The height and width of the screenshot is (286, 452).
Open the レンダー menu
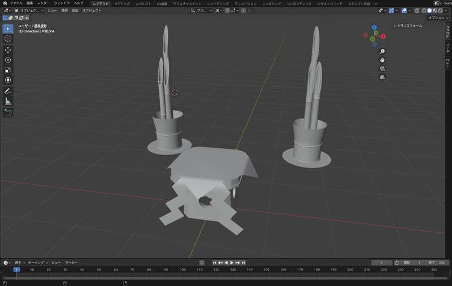43,3
